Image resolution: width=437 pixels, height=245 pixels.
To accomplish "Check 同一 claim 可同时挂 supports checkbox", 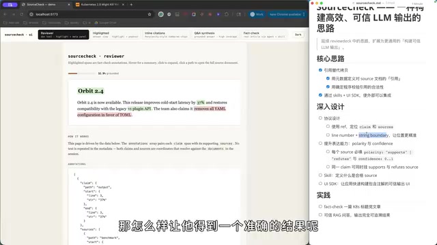I will pos(328,167).
